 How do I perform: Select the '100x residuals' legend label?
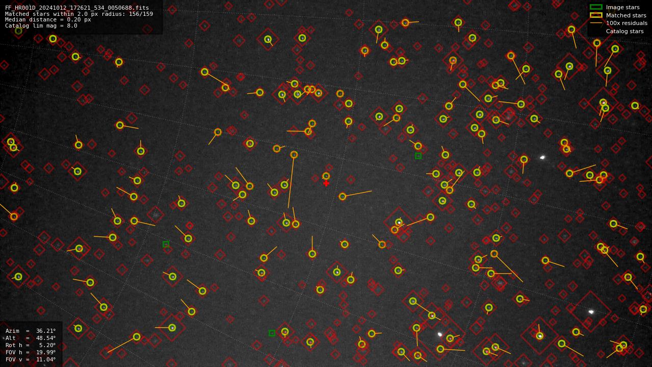tap(627, 23)
